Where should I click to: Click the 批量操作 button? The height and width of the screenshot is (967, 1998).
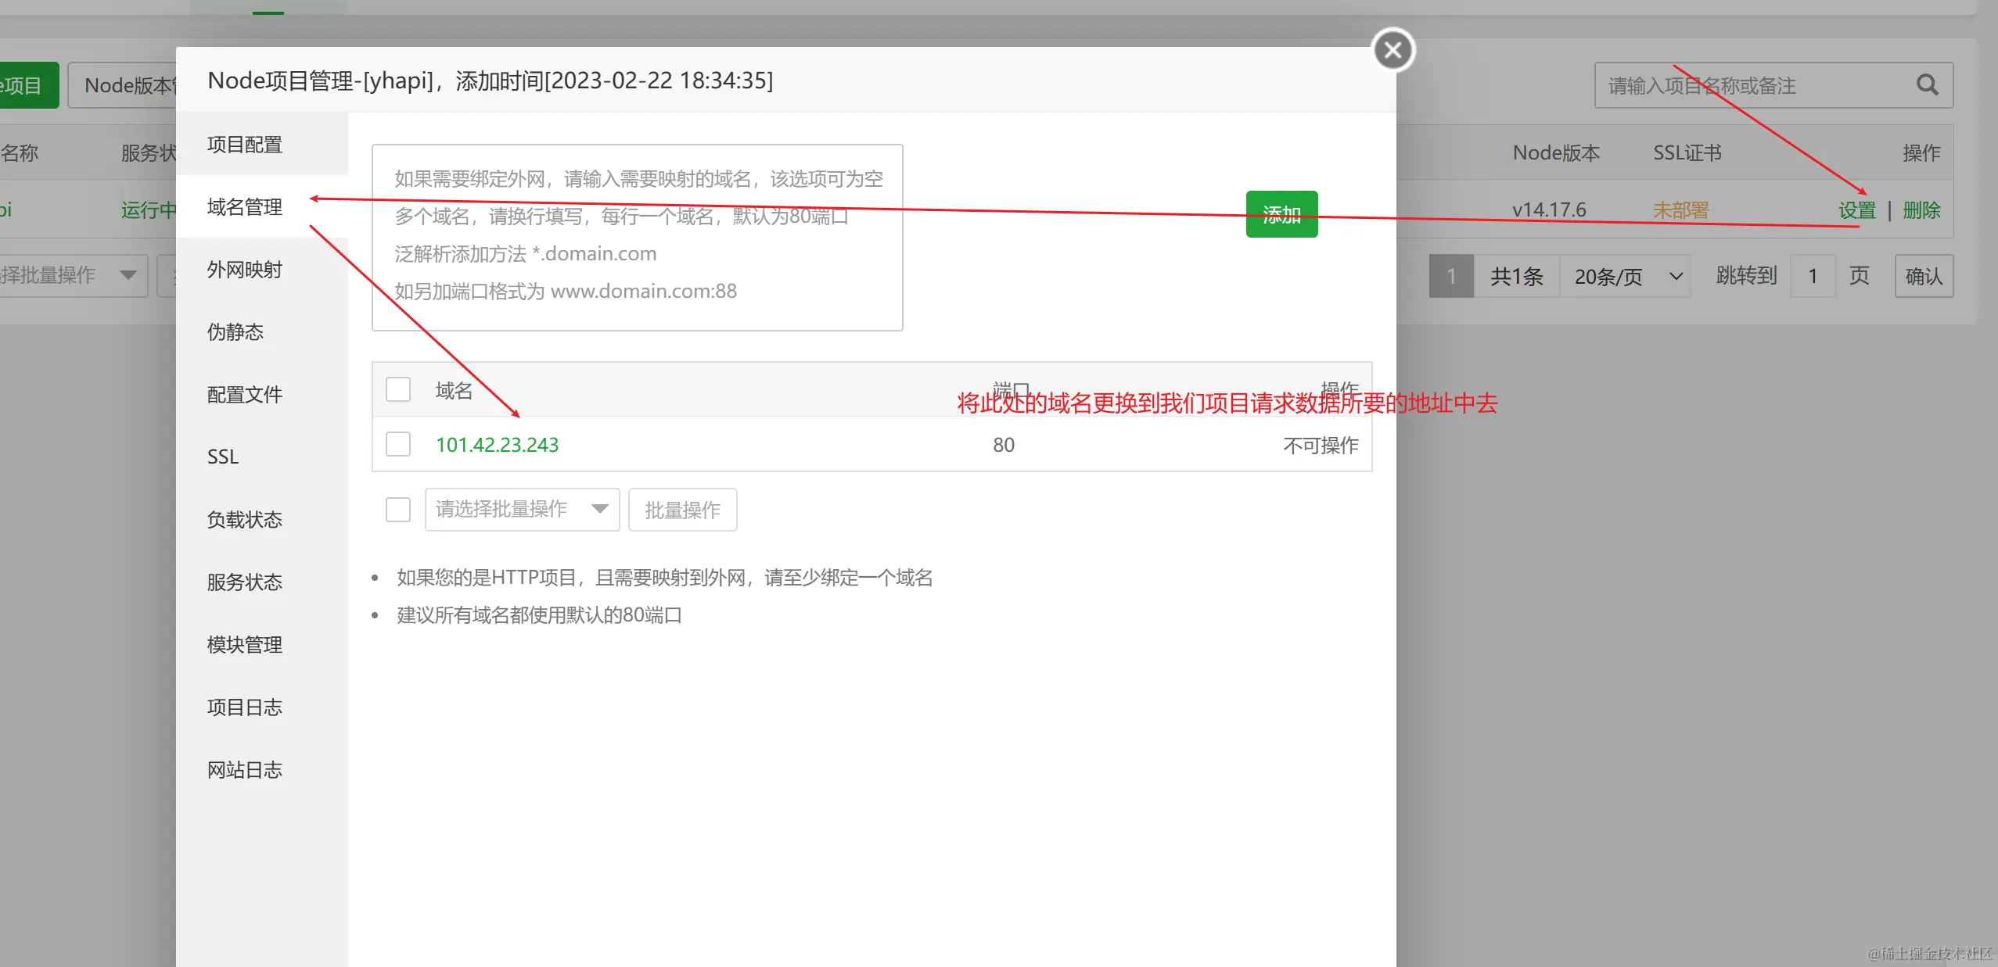point(682,510)
